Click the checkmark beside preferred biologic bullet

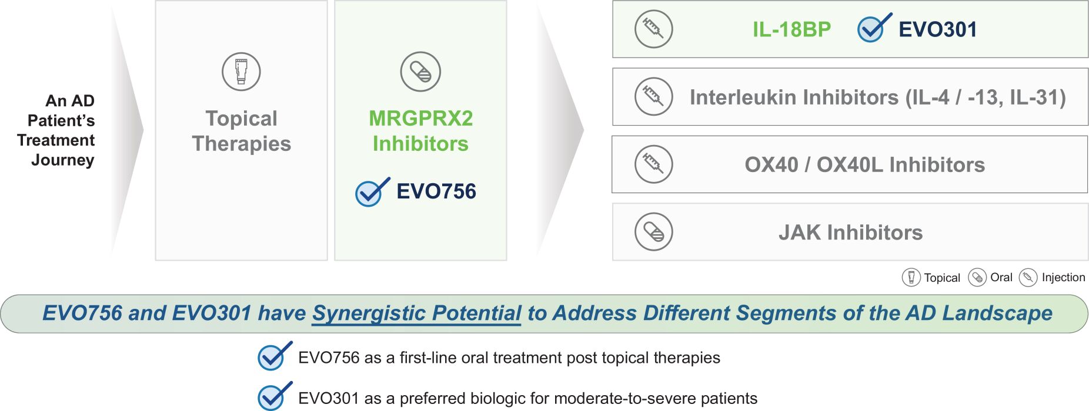(273, 397)
